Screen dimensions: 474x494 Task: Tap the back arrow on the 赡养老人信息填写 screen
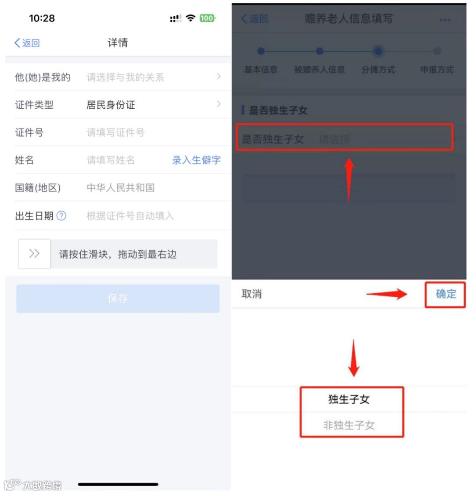pyautogui.click(x=255, y=18)
